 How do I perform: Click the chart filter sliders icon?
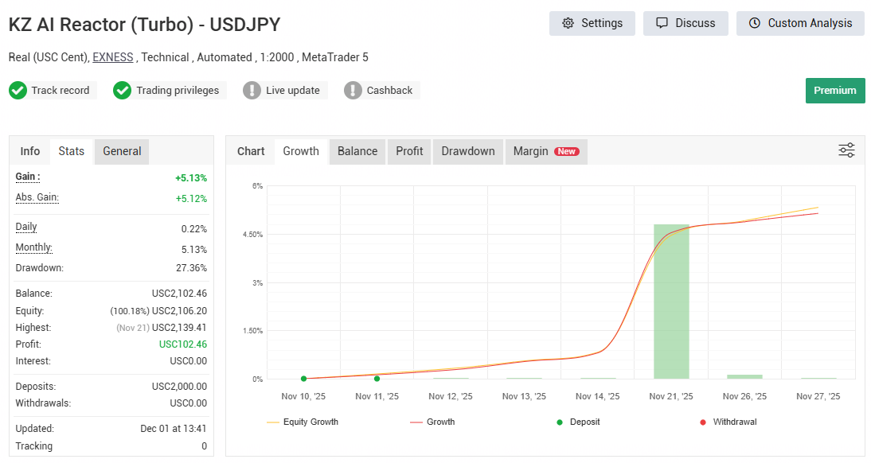[846, 150]
